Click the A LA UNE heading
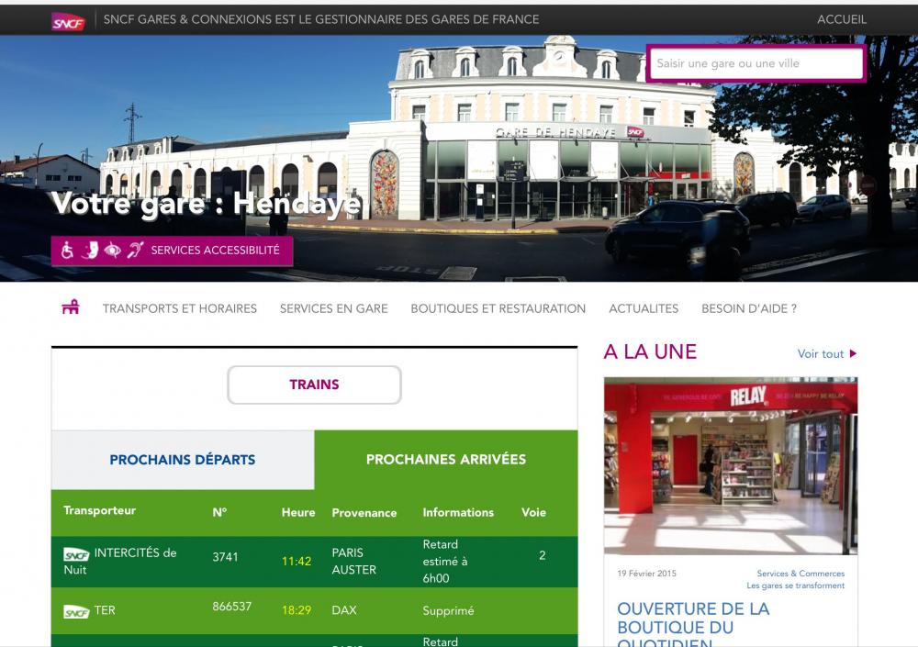Image resolution: width=918 pixels, height=647 pixels. pos(650,351)
